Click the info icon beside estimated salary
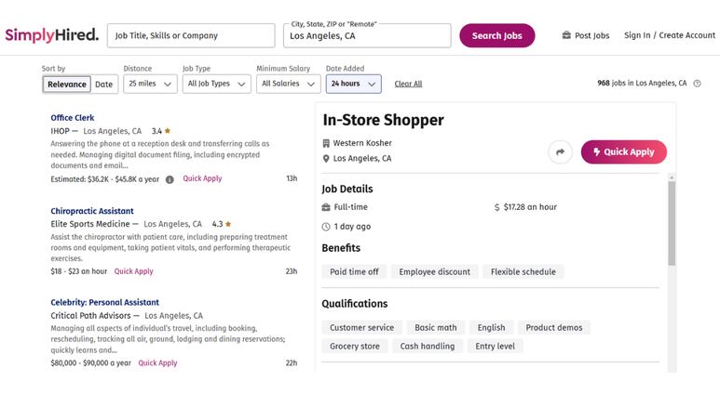Screen dimensions: 720x407 point(170,179)
